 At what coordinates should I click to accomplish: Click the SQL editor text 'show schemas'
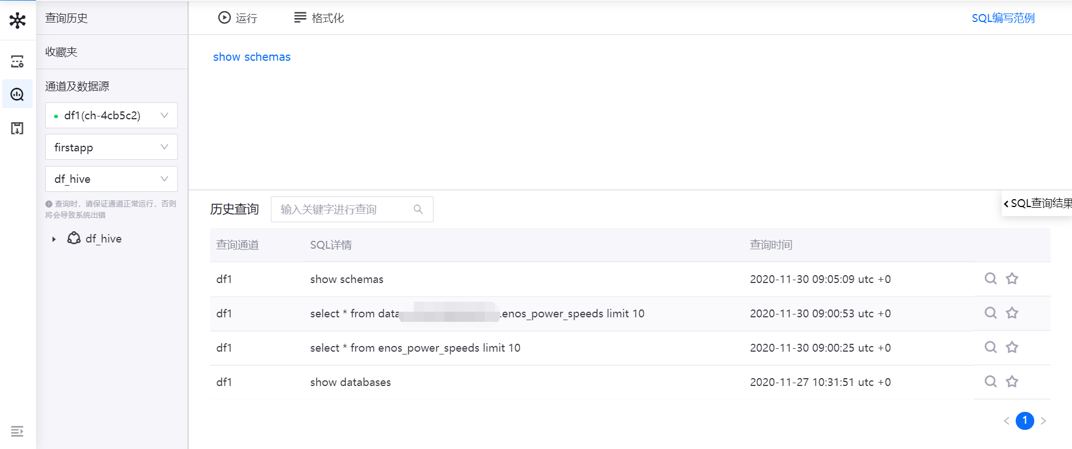pyautogui.click(x=252, y=57)
